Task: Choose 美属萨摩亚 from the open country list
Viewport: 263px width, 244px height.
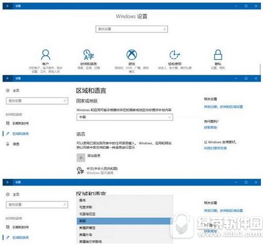Action: [x=125, y=228]
